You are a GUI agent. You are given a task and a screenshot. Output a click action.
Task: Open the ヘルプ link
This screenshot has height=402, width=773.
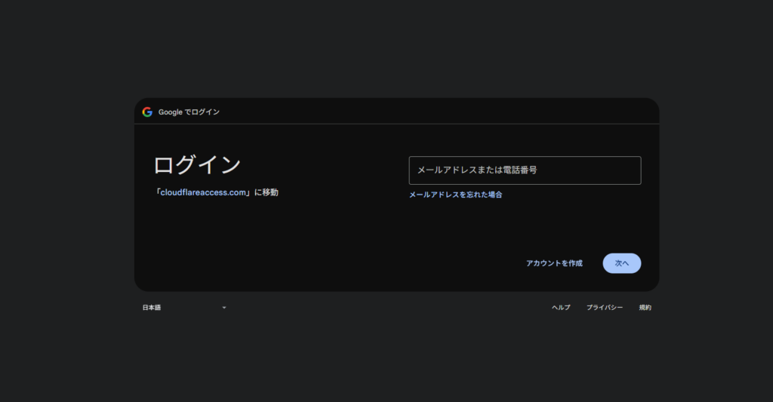[x=561, y=308]
